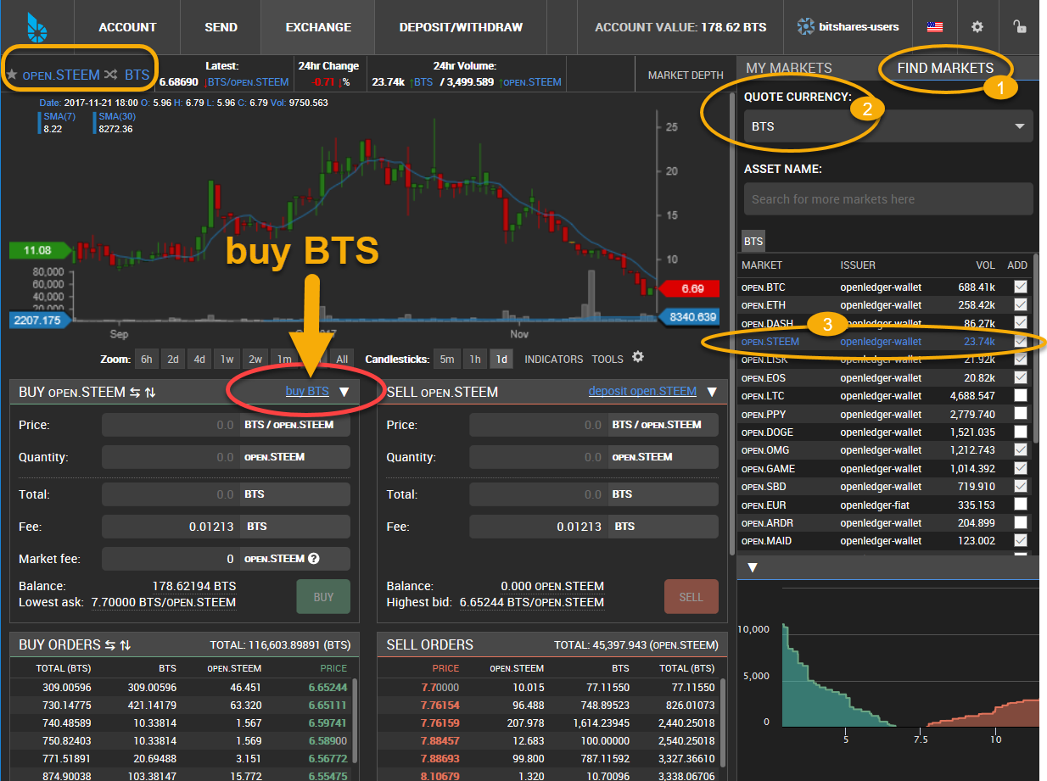
Task: Select the BTS tab above market list
Action: coord(753,242)
